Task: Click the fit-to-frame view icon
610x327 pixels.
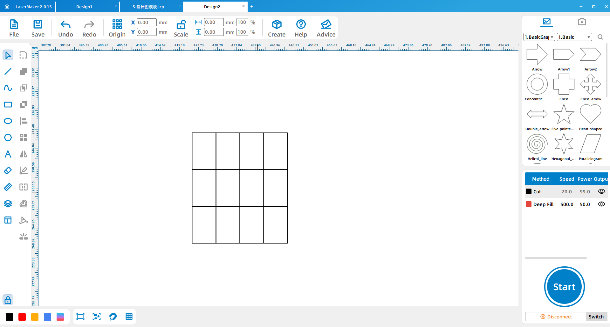Action: [80, 317]
